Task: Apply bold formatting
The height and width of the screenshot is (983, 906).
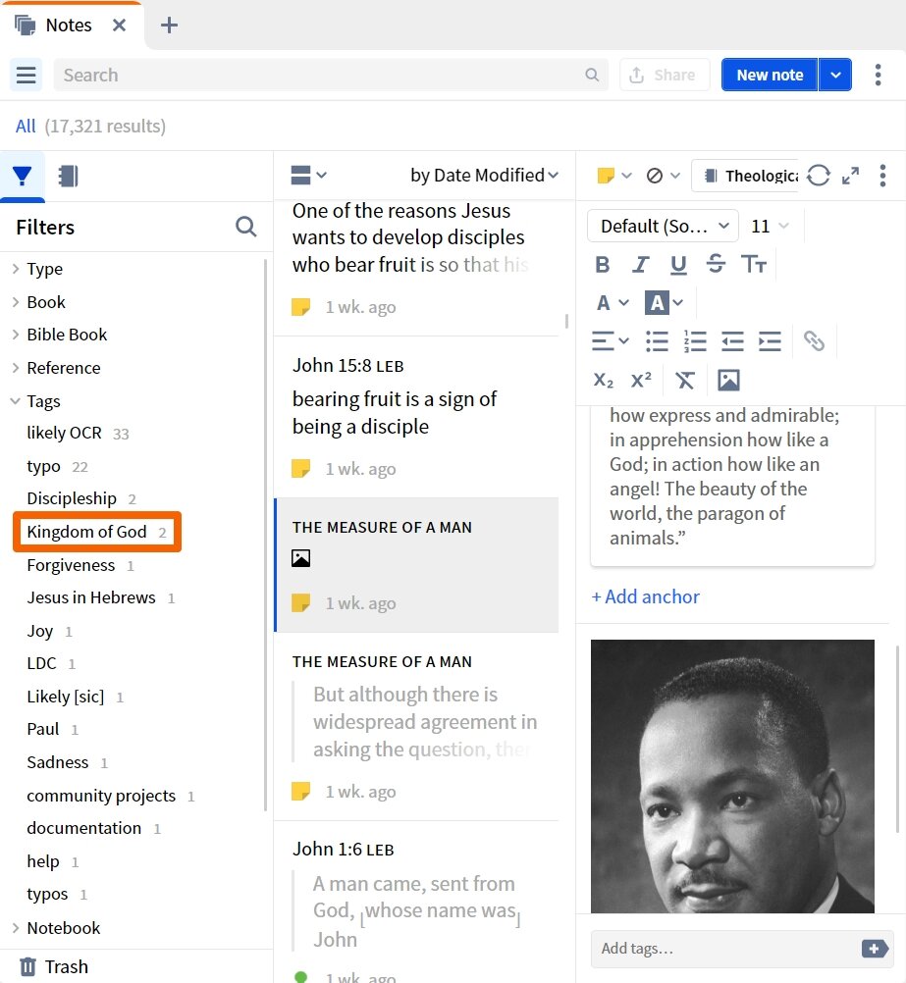Action: pyautogui.click(x=603, y=265)
